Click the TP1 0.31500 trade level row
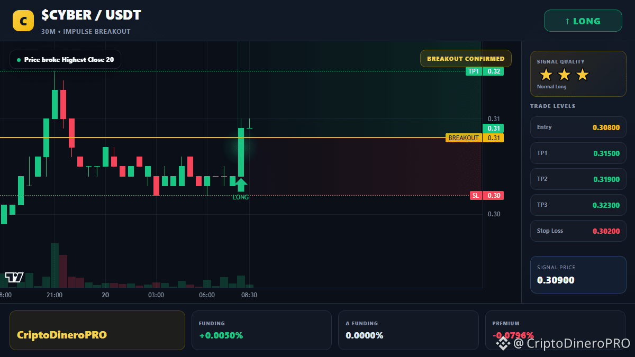 point(578,153)
